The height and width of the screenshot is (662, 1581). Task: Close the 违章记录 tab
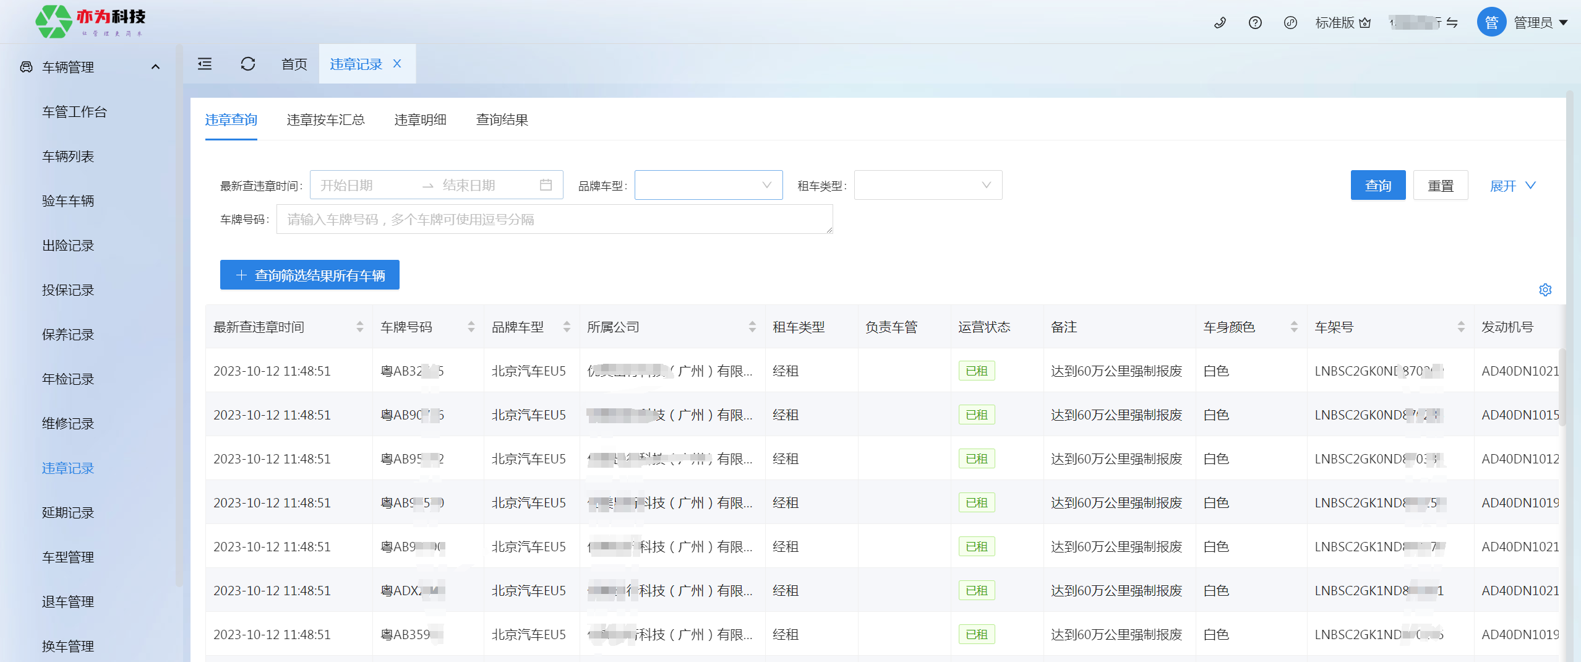(x=397, y=64)
